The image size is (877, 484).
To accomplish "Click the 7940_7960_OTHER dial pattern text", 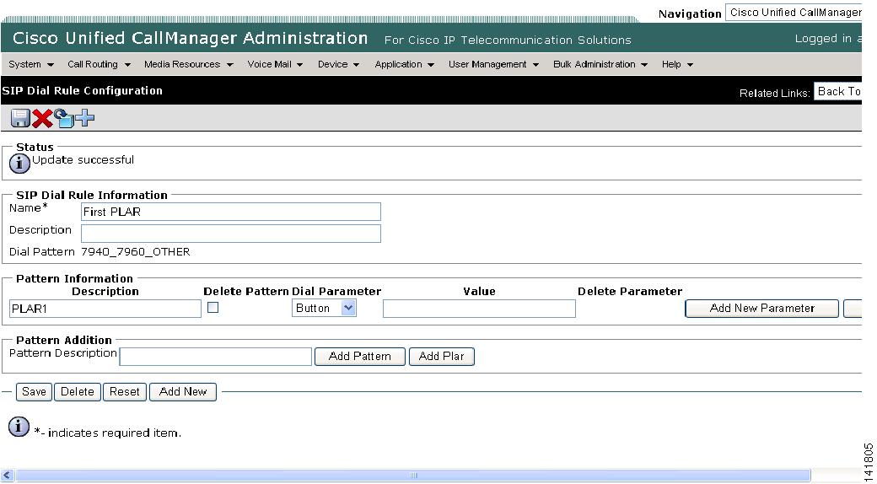I will [x=136, y=252].
